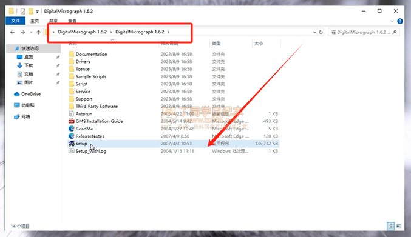Screen dimensions: 411x237
Task: Select the Support folder icon
Action: (71, 99)
